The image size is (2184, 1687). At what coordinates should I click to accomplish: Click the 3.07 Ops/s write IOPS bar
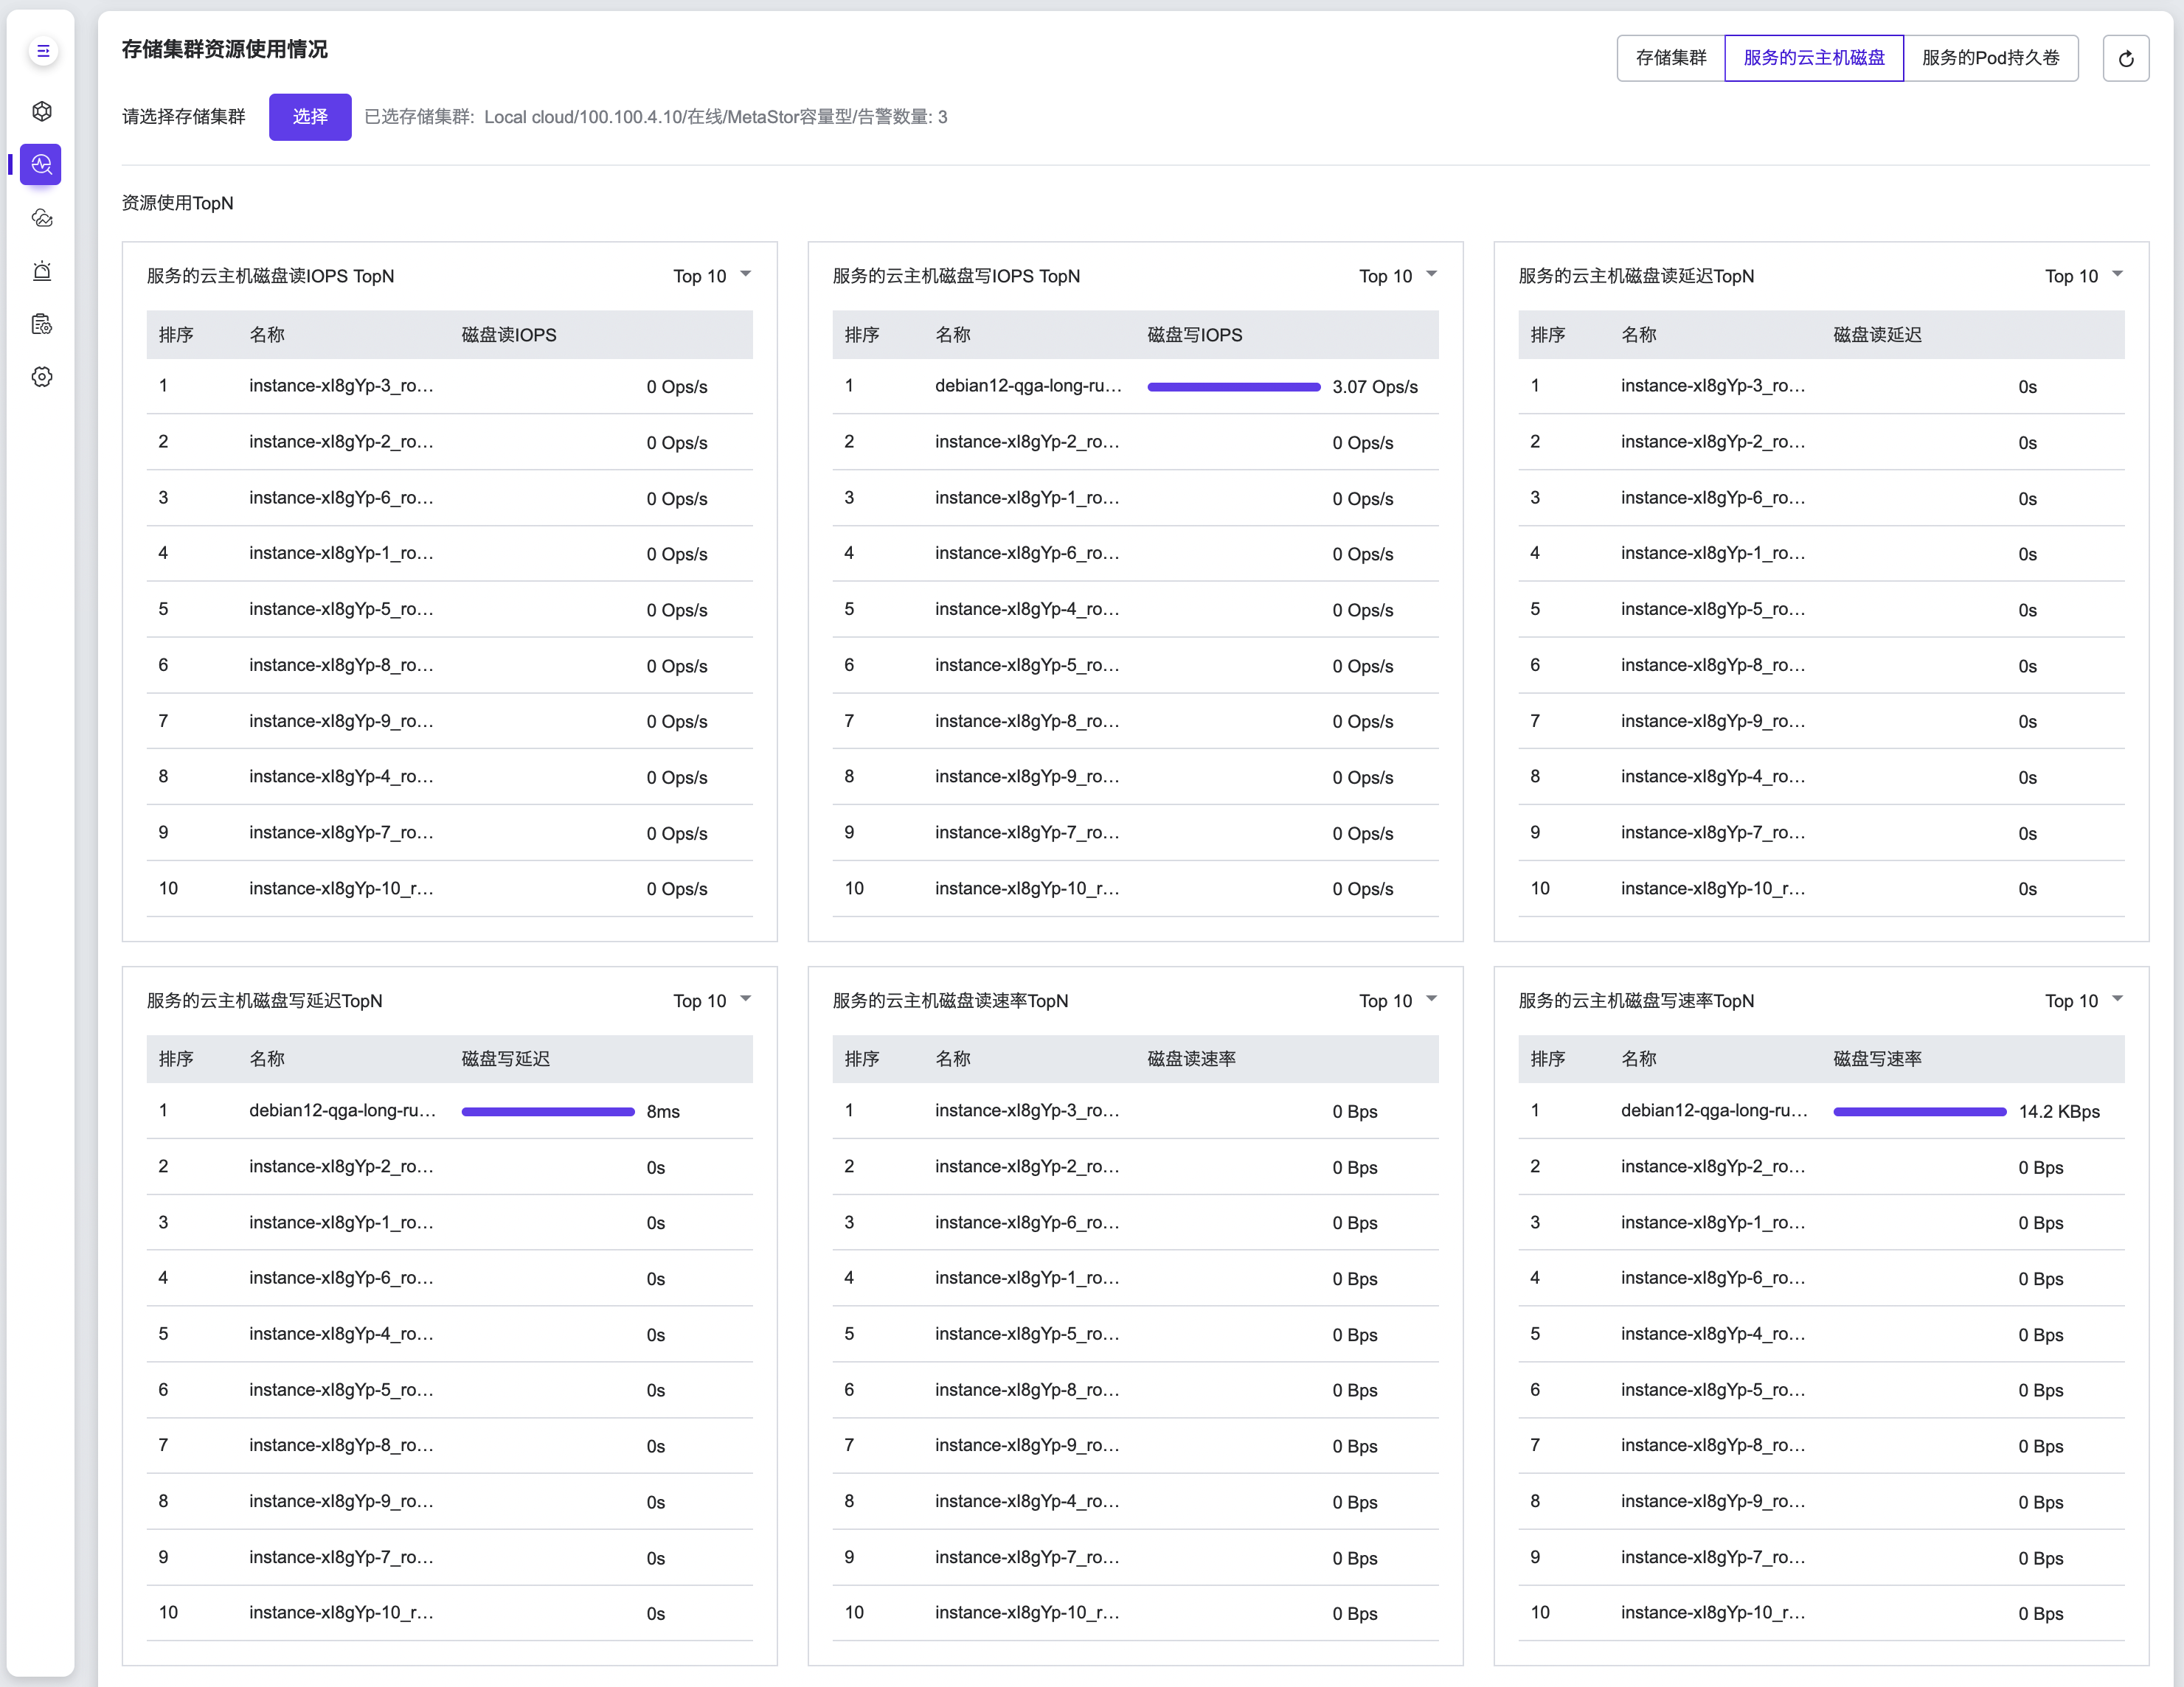(x=1234, y=387)
